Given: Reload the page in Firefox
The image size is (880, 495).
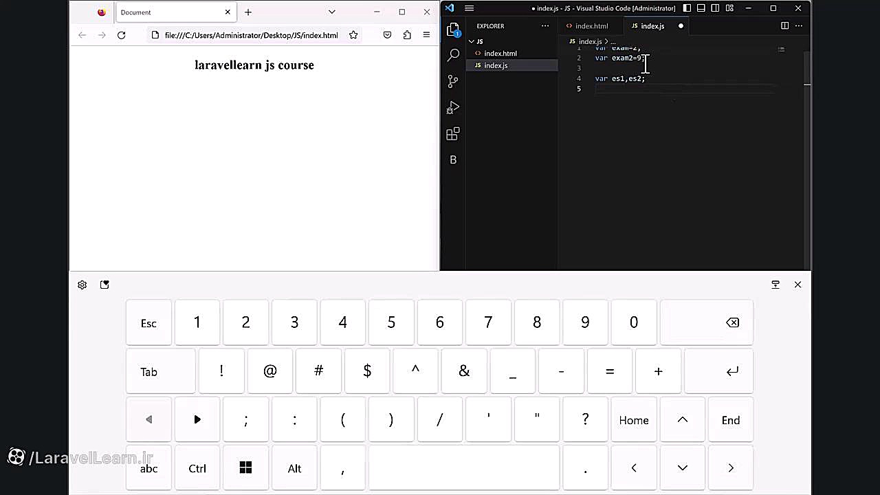Looking at the screenshot, I should 121,35.
